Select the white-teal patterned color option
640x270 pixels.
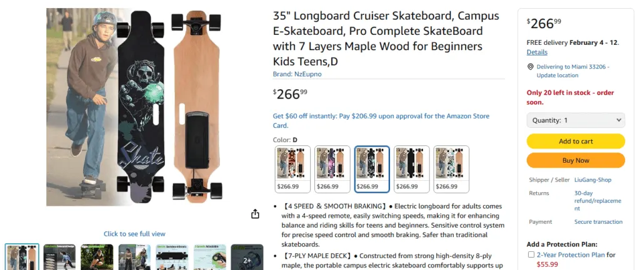point(451,169)
